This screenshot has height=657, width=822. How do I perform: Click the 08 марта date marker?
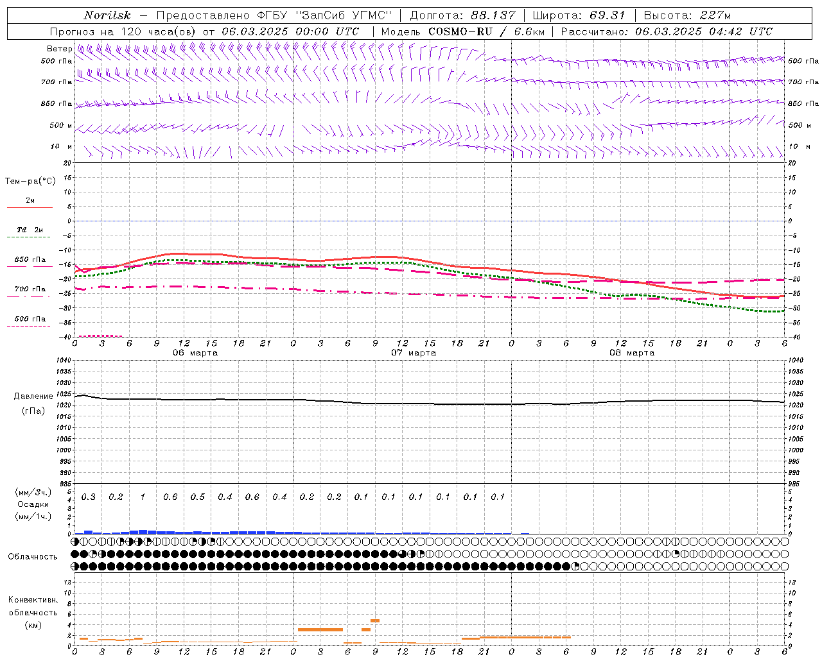[x=632, y=353]
